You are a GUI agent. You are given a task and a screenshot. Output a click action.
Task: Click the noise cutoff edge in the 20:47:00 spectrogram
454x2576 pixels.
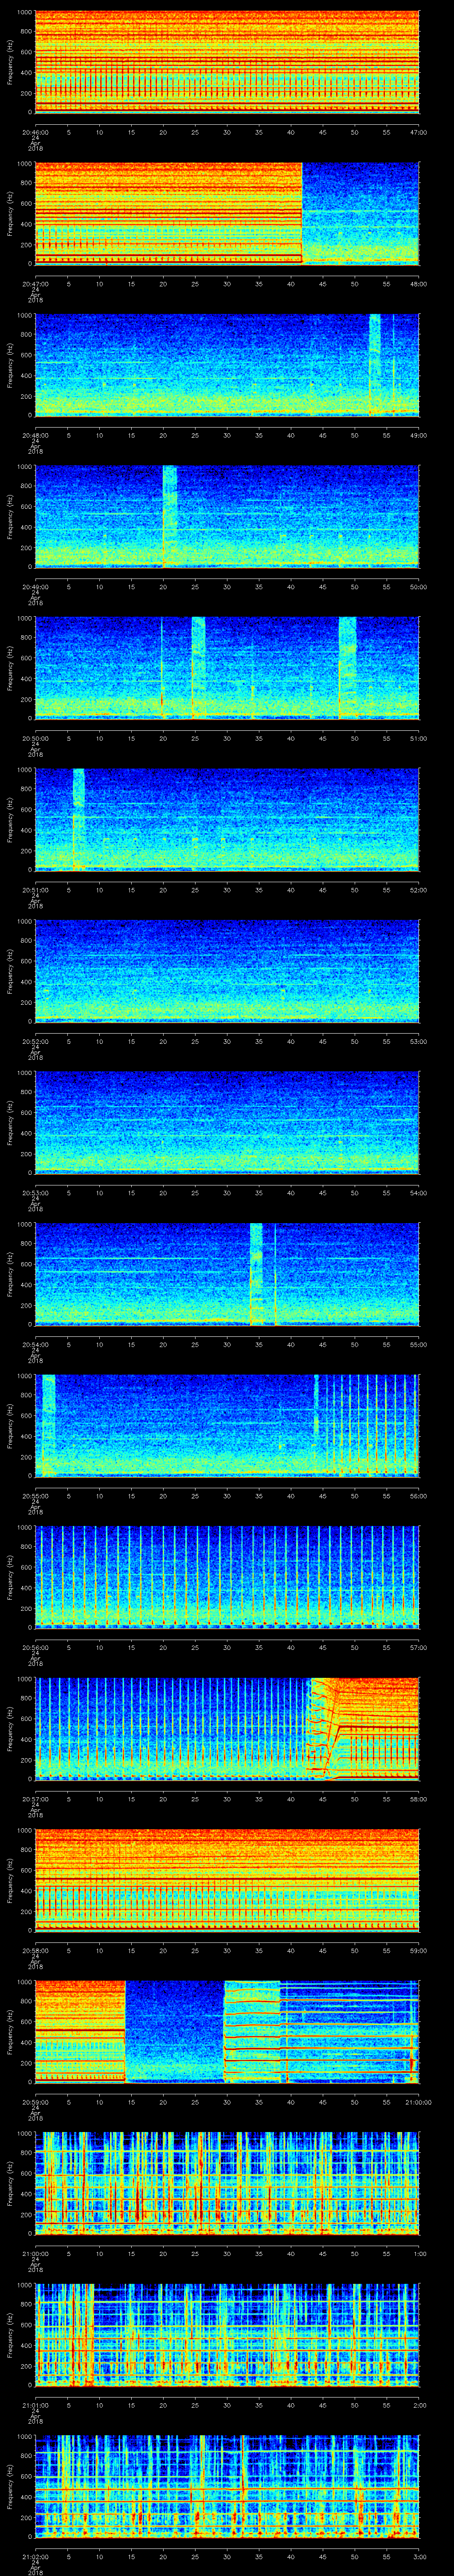(302, 213)
